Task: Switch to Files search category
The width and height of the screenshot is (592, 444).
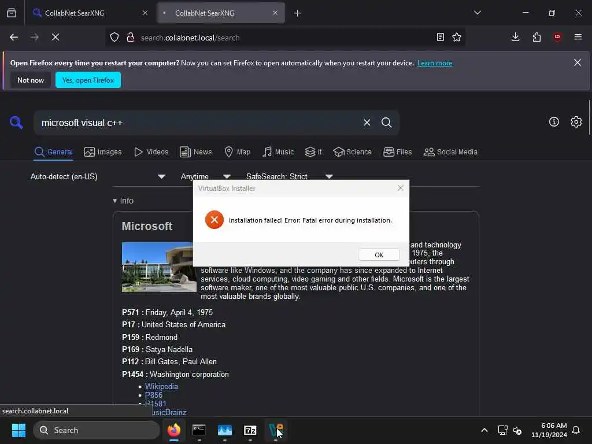Action: coord(398,152)
